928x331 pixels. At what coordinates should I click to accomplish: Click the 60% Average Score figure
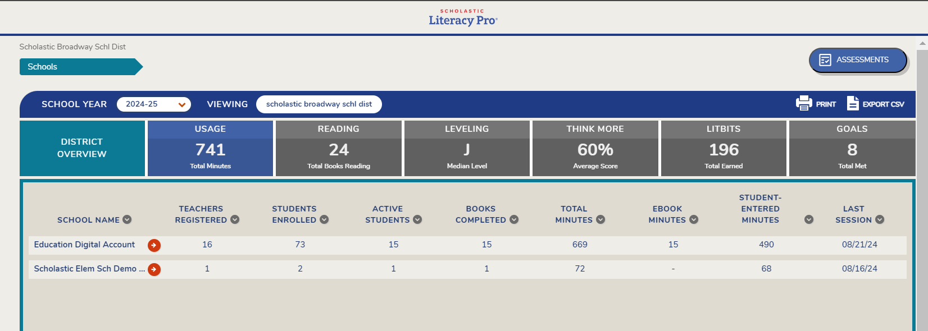595,150
